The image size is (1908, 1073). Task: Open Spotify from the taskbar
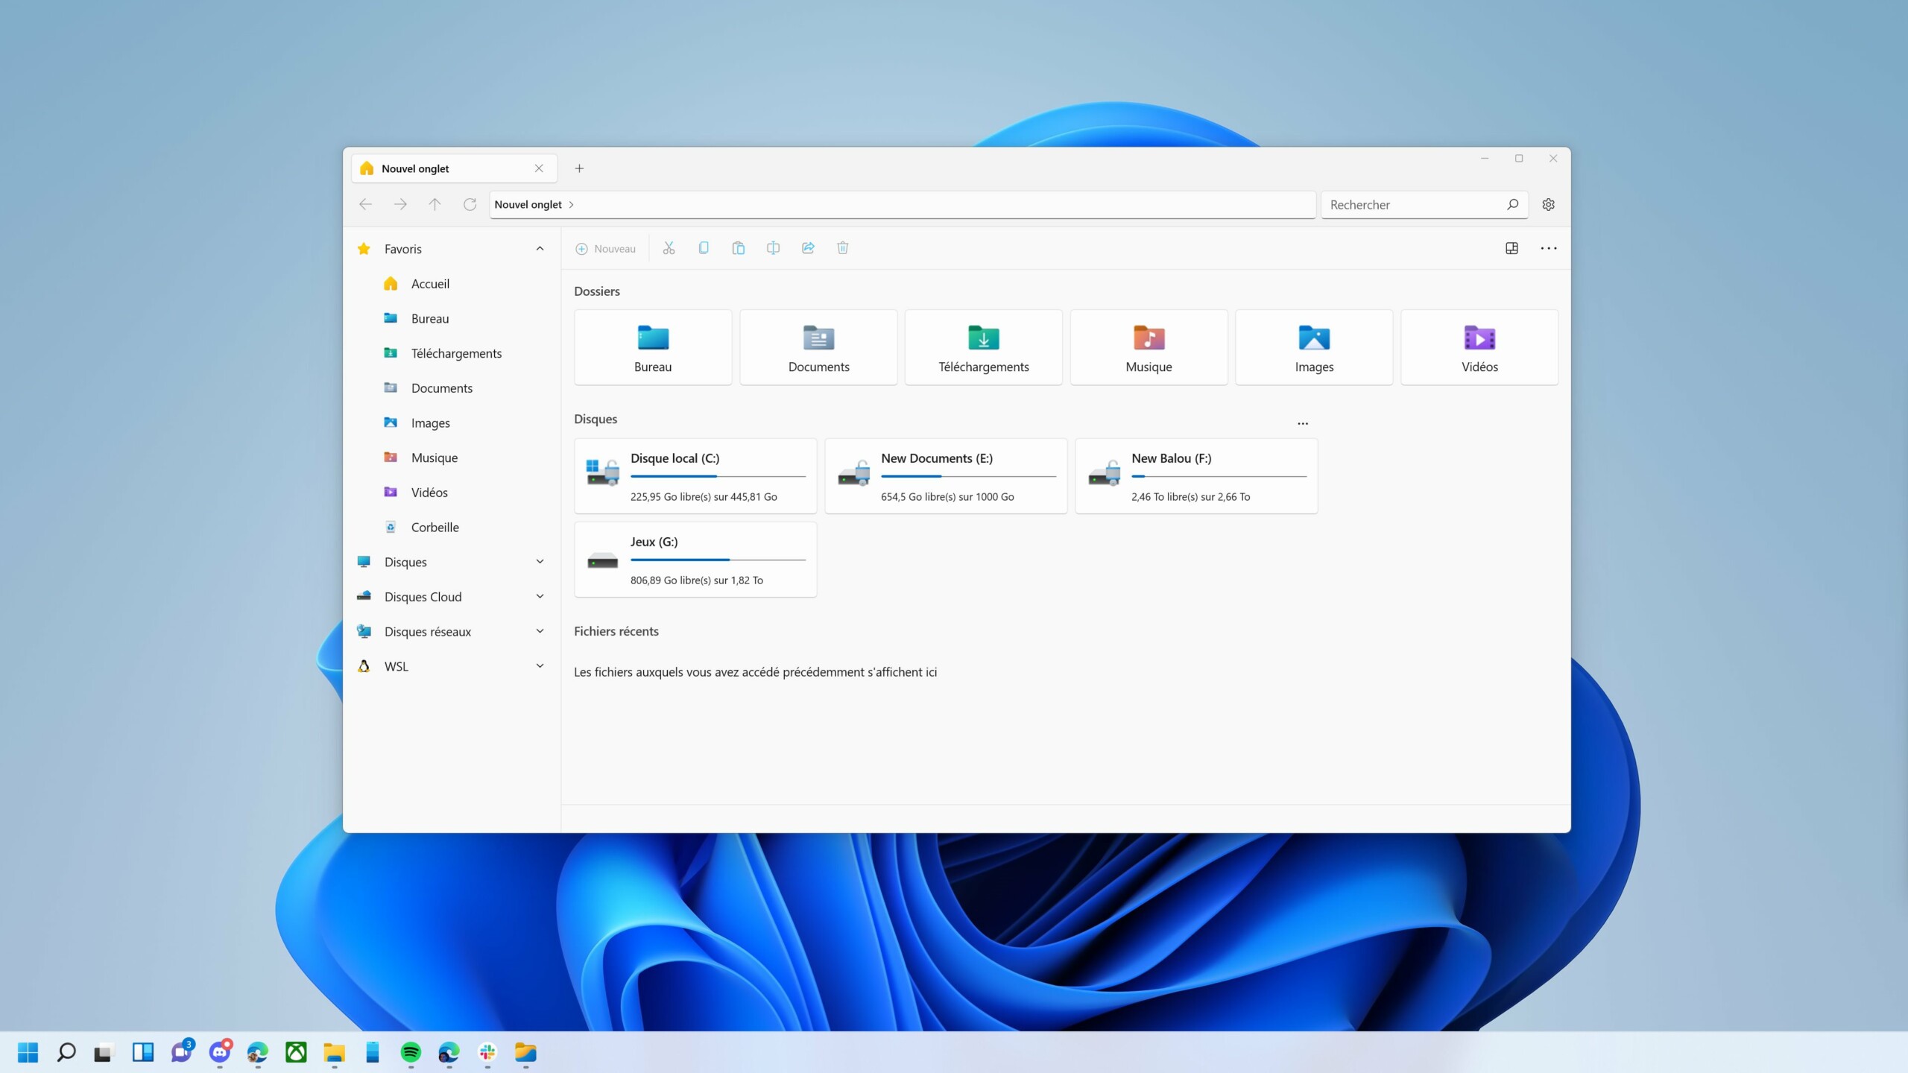coord(411,1052)
